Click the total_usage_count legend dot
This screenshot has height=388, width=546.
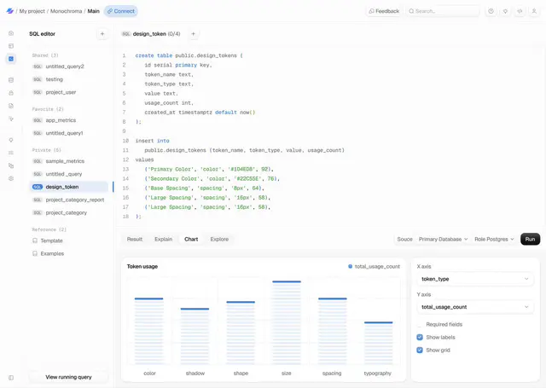[x=351, y=267]
